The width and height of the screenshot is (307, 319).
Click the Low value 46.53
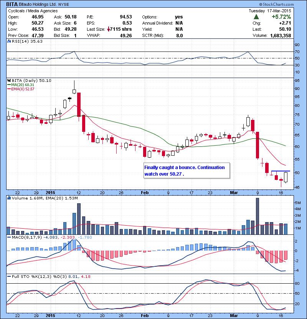tap(38, 29)
